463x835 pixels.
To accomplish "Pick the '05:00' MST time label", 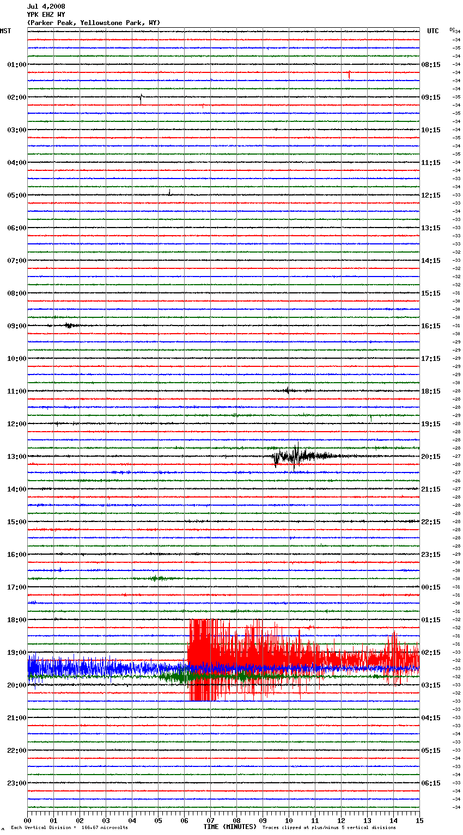I will 17,195.
